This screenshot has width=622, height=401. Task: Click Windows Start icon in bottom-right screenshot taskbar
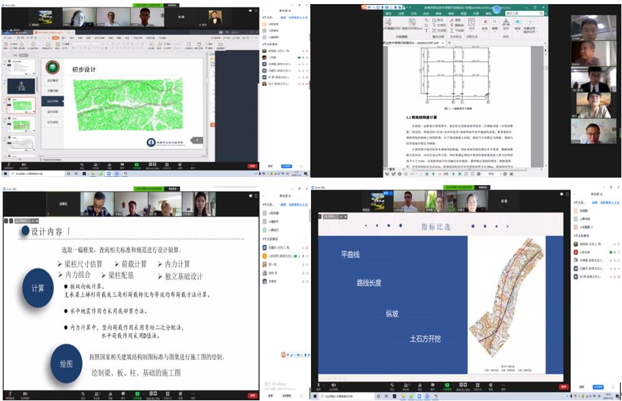(x=315, y=396)
